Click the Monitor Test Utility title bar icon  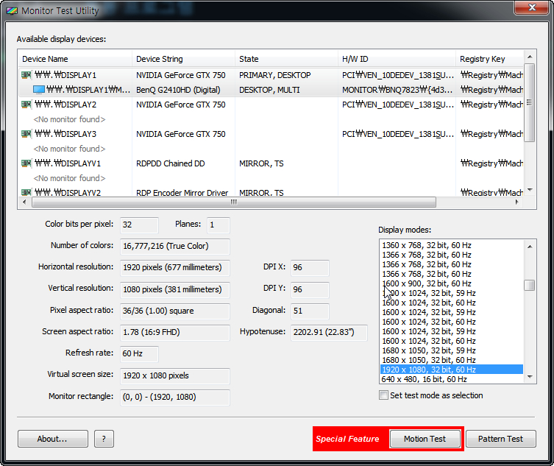[12, 11]
